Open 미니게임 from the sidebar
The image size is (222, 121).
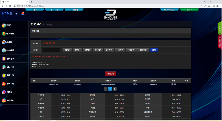coord(14,50)
